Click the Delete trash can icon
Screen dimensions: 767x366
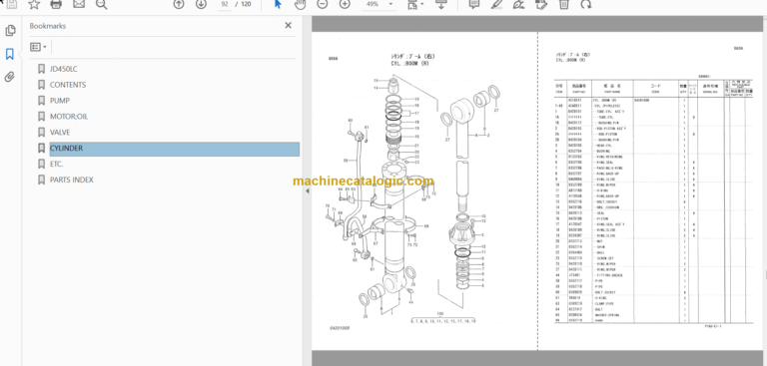(563, 4)
